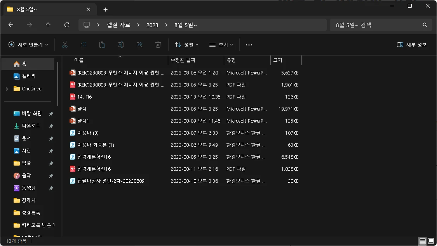The image size is (437, 246).
Task: Click chevron after 랩실 자료 breadcrumb
Action: tap(138, 25)
